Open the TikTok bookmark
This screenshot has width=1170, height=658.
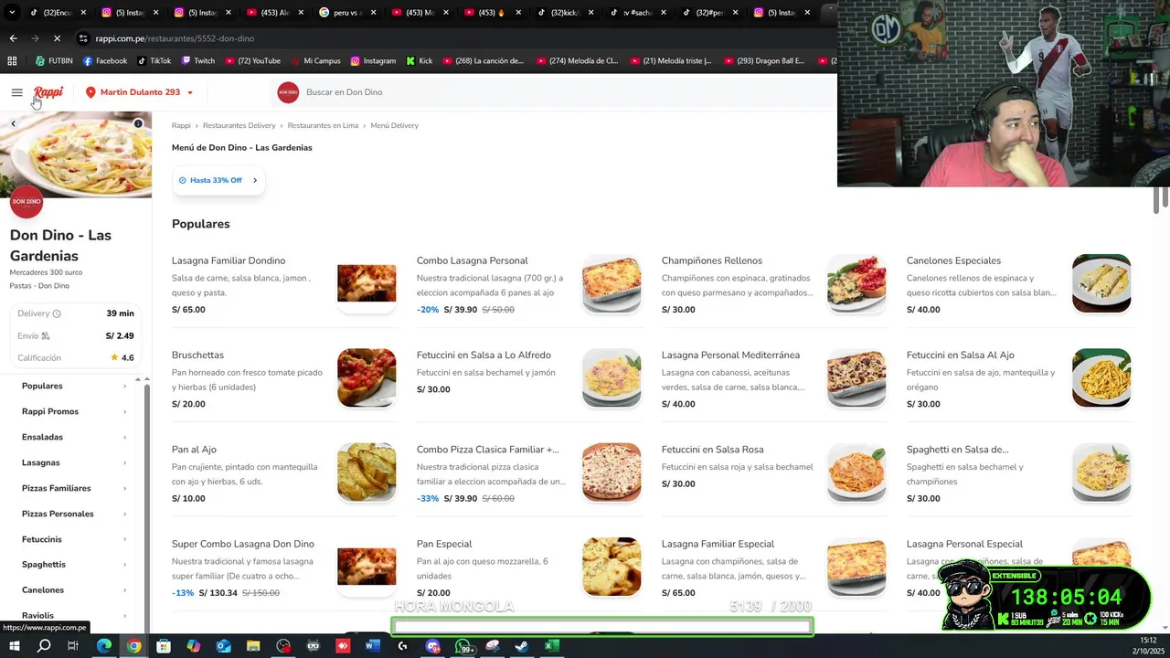coord(154,61)
